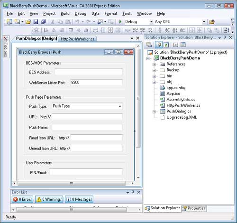Click the Save All icon

(x=43, y=22)
